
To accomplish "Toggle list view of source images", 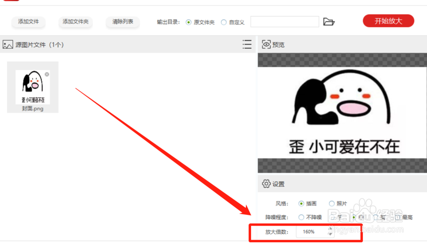I will pyautogui.click(x=247, y=44).
